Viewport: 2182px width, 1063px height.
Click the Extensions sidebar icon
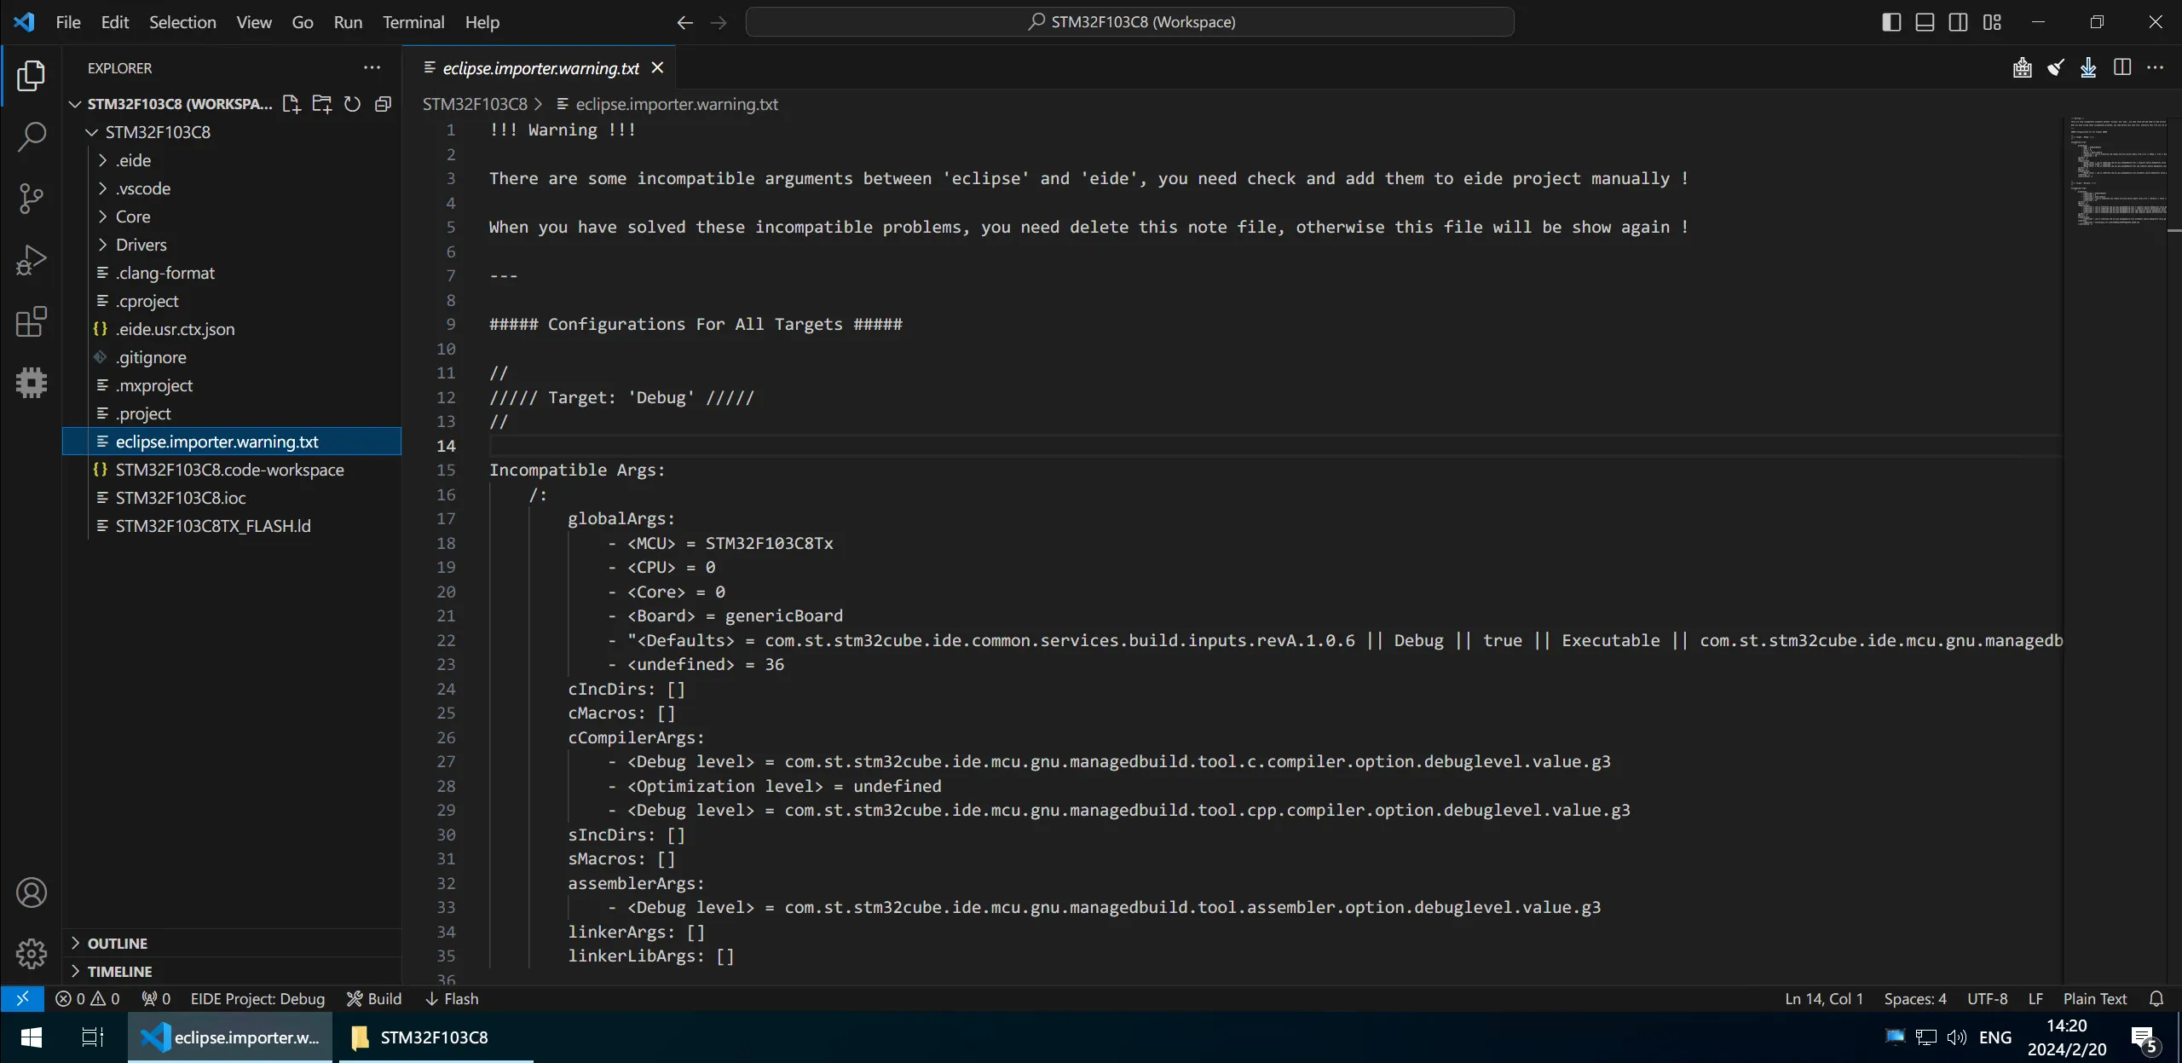(31, 320)
